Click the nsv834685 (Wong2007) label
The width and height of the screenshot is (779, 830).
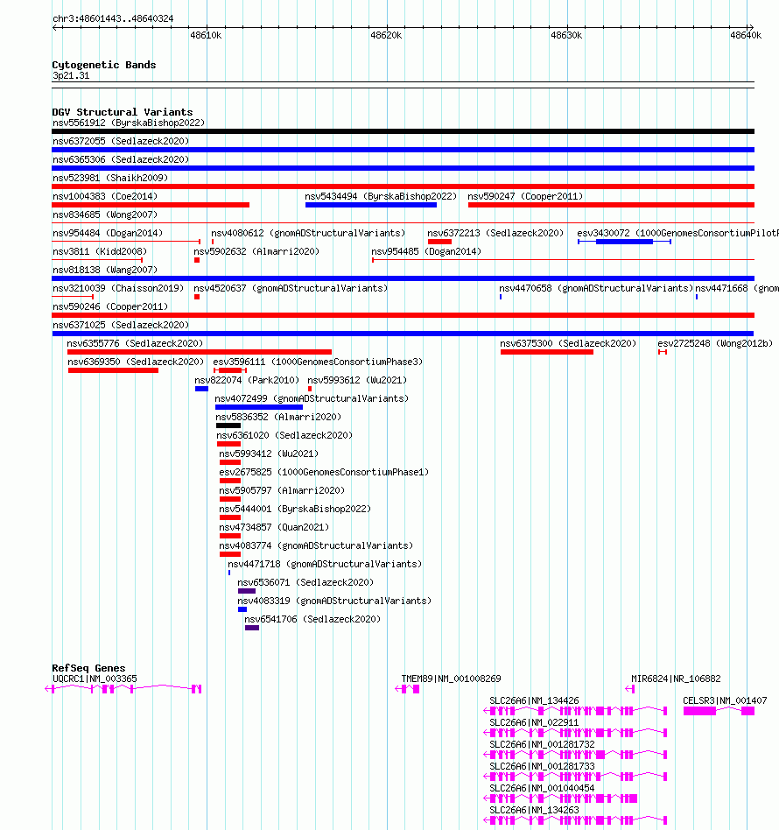click(x=105, y=215)
